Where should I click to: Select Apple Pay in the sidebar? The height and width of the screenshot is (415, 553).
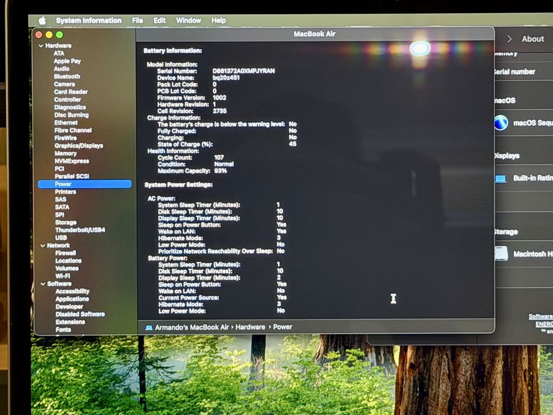click(x=68, y=61)
